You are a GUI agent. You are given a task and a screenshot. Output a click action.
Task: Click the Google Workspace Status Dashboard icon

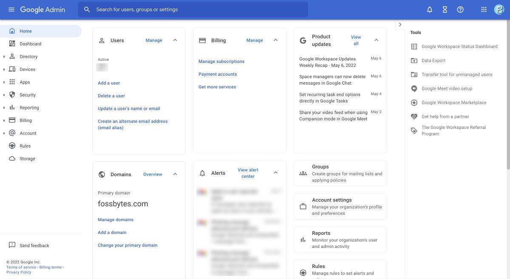pos(414,46)
